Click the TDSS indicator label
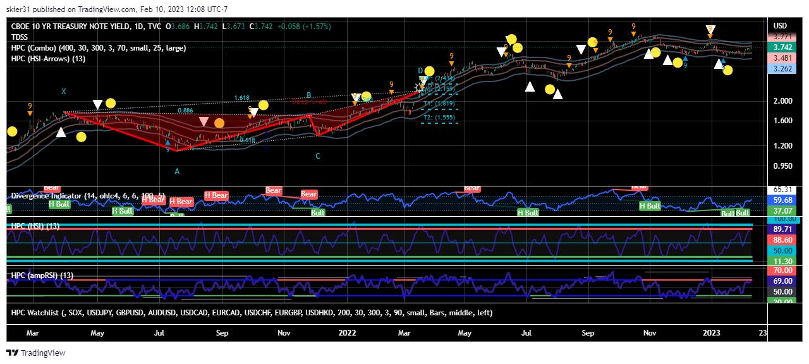 click(x=20, y=37)
